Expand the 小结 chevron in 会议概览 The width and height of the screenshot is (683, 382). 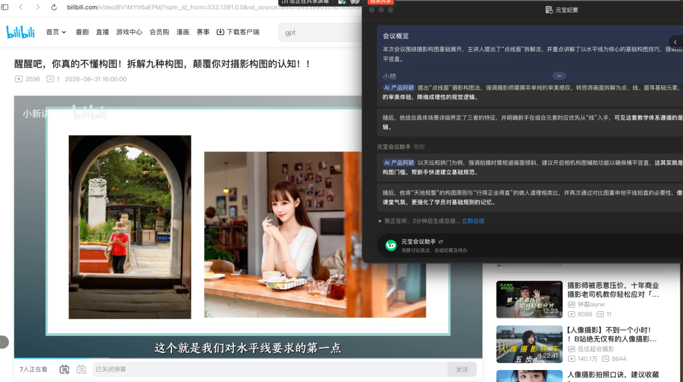click(x=559, y=76)
